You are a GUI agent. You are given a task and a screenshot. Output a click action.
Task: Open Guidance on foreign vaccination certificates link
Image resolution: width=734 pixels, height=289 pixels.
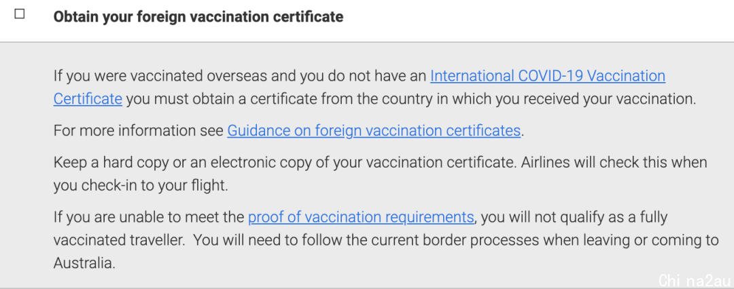pos(374,130)
